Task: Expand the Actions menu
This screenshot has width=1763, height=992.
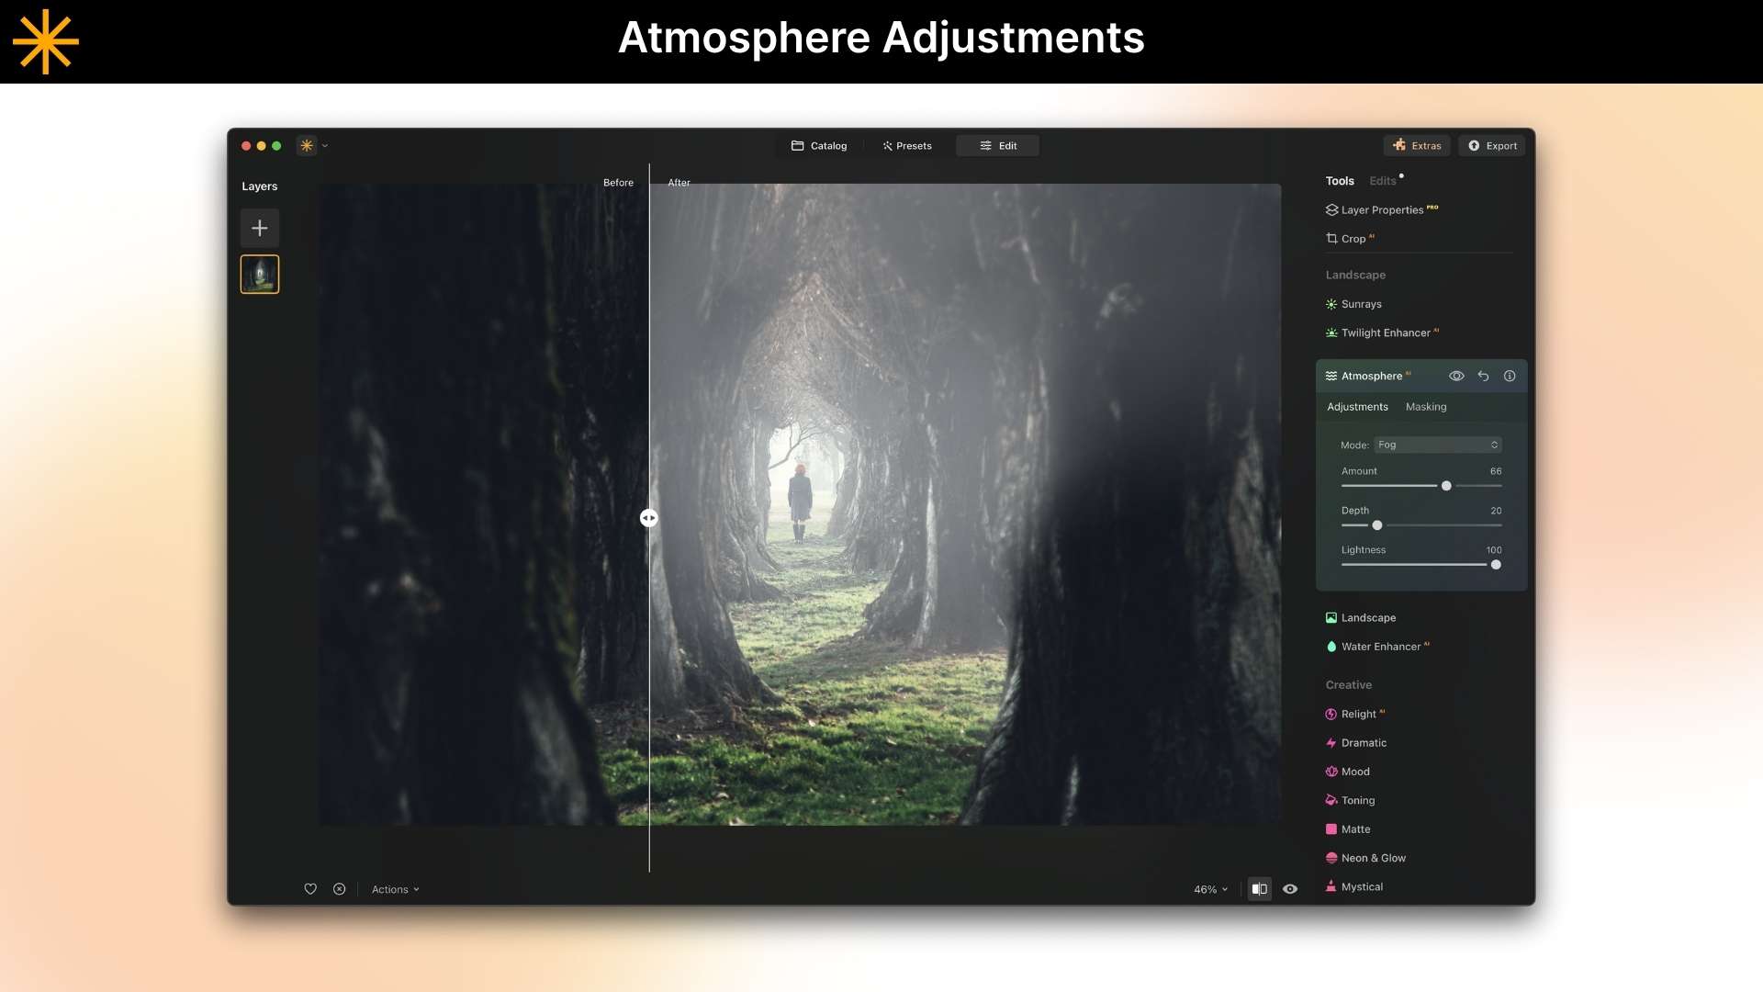Action: pyautogui.click(x=395, y=889)
